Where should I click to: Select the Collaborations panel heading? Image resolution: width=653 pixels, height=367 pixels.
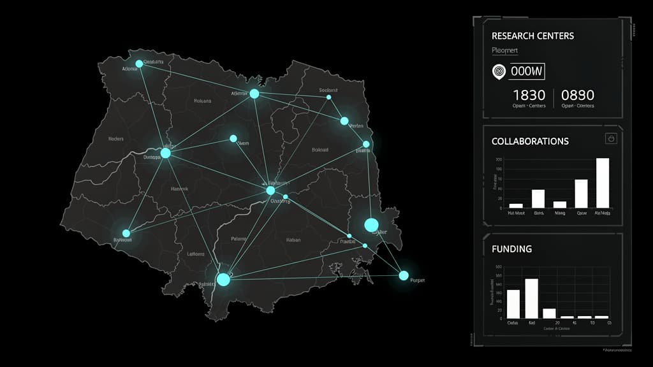click(x=530, y=141)
